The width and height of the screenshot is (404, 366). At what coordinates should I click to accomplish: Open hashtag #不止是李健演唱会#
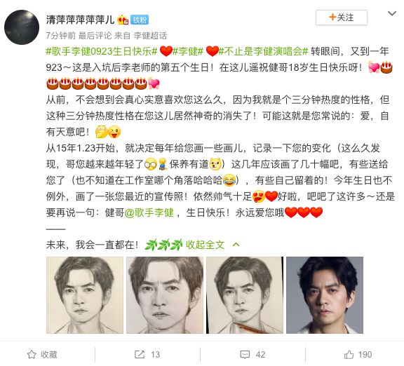pyautogui.click(x=263, y=51)
